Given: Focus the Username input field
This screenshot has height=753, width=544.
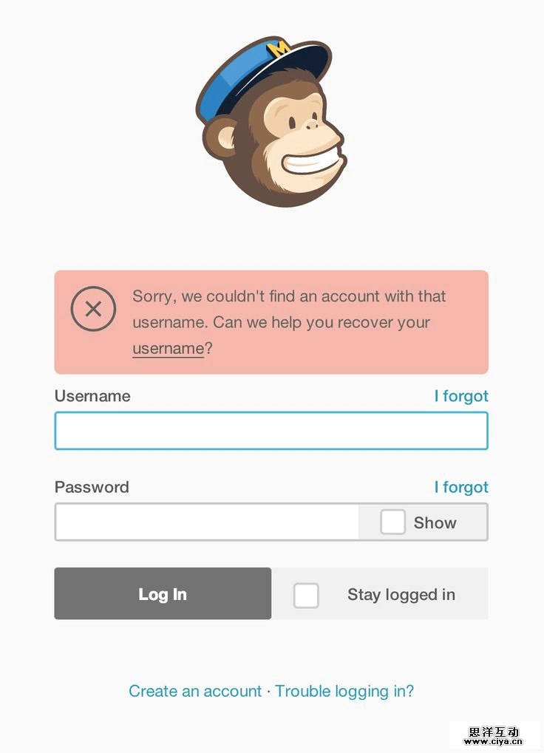Looking at the screenshot, I should pos(271,431).
